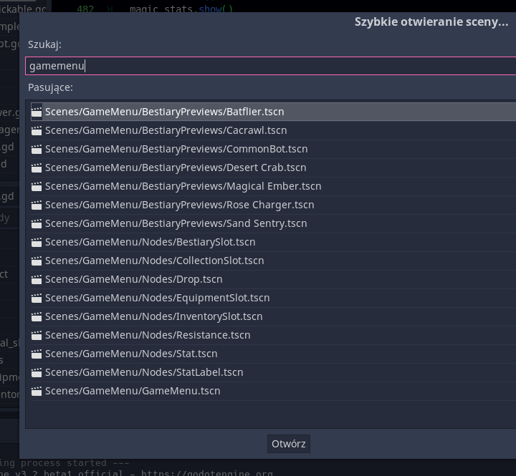The height and width of the screenshot is (476, 516).
Task: Select the Rose Charger.tscn row
Action: 273,205
